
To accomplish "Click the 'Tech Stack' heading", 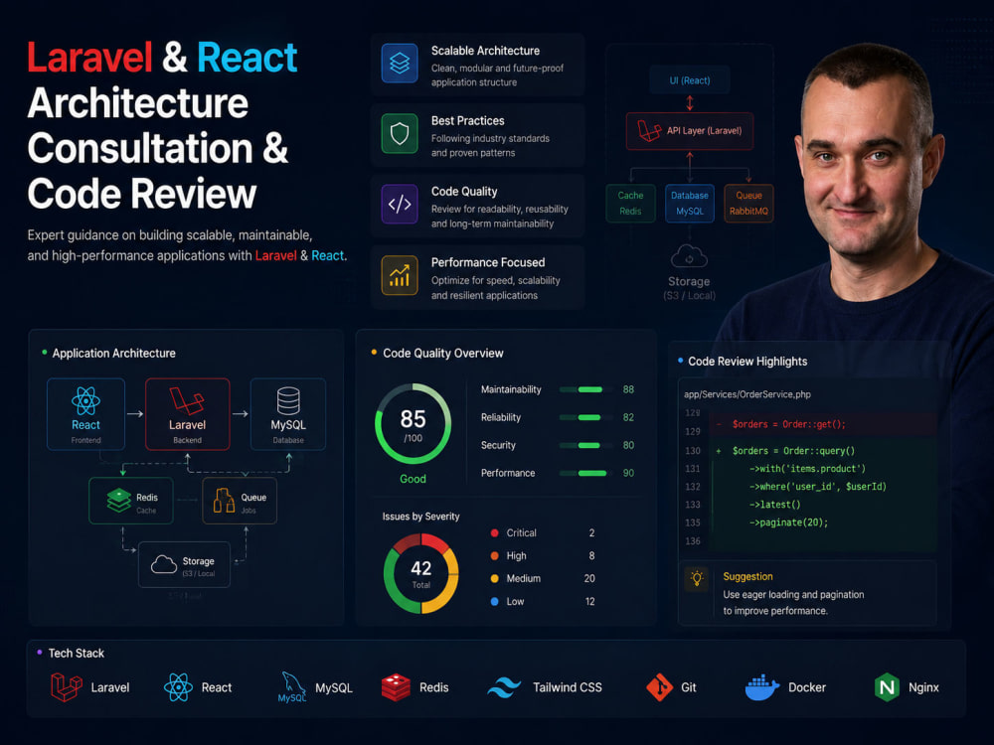I will click(77, 654).
